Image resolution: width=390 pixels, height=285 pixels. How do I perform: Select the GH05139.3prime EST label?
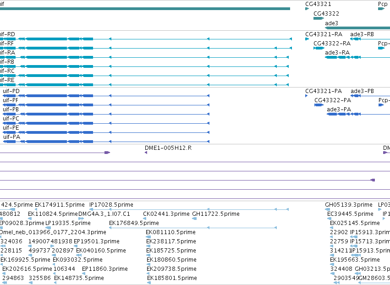[349, 205]
